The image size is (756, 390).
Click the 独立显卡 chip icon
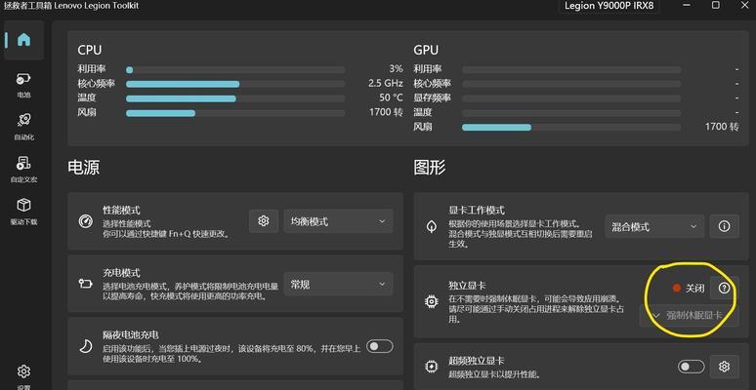click(x=431, y=301)
